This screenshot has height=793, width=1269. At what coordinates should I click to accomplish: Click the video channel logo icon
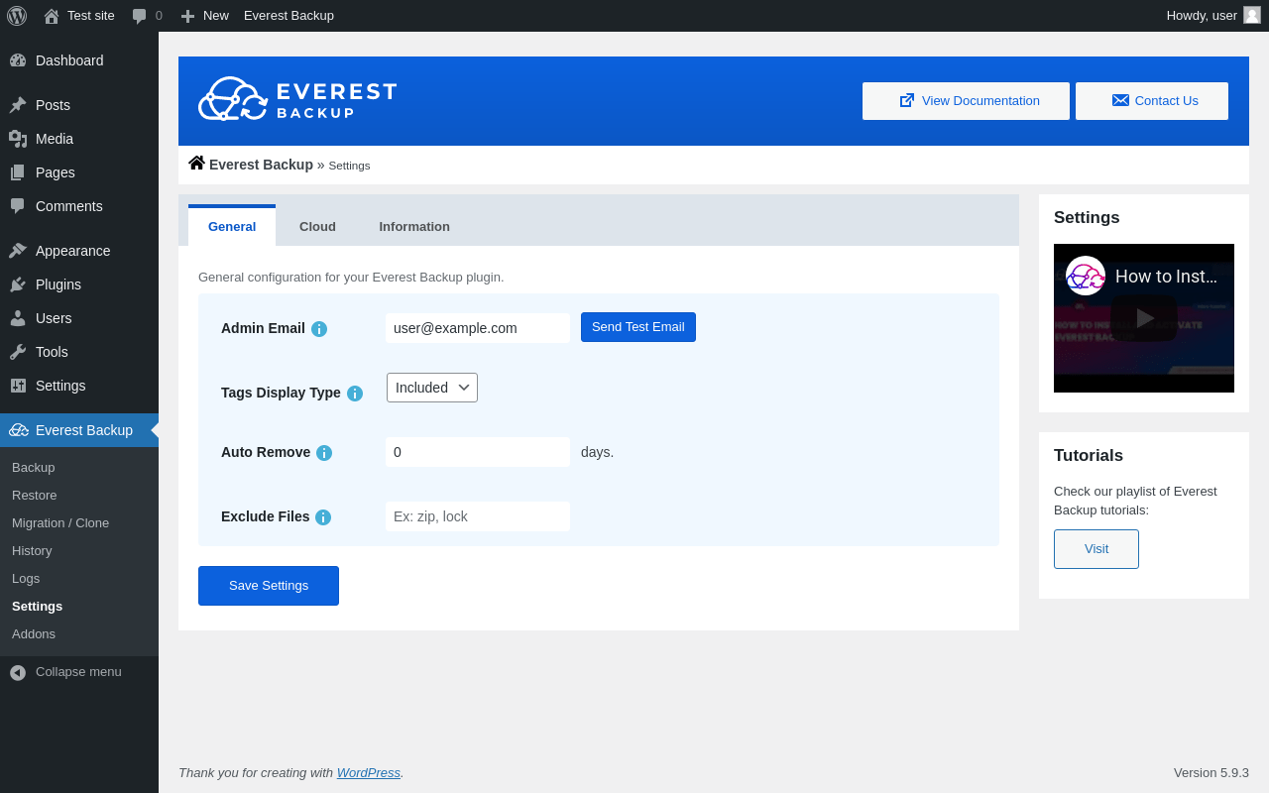pos(1086,276)
